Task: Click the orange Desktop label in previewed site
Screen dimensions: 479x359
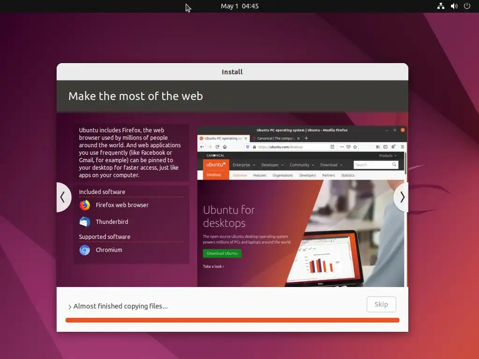Action: click(x=213, y=175)
